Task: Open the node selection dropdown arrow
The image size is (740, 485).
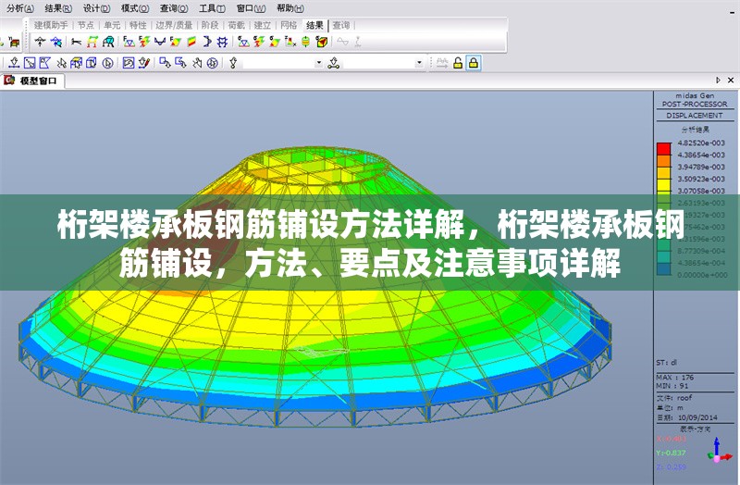Action: click(x=318, y=63)
